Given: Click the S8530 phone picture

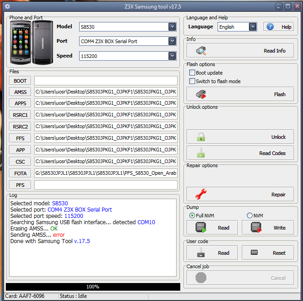Looking at the screenshot, I should [x=31, y=43].
